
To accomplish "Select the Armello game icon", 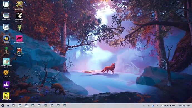I will click(x=6, y=39).
